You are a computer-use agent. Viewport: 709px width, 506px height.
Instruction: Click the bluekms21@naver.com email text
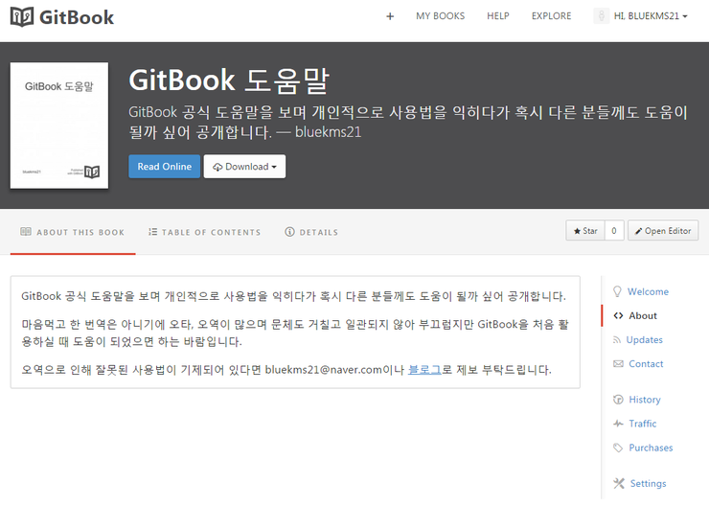[x=323, y=370]
